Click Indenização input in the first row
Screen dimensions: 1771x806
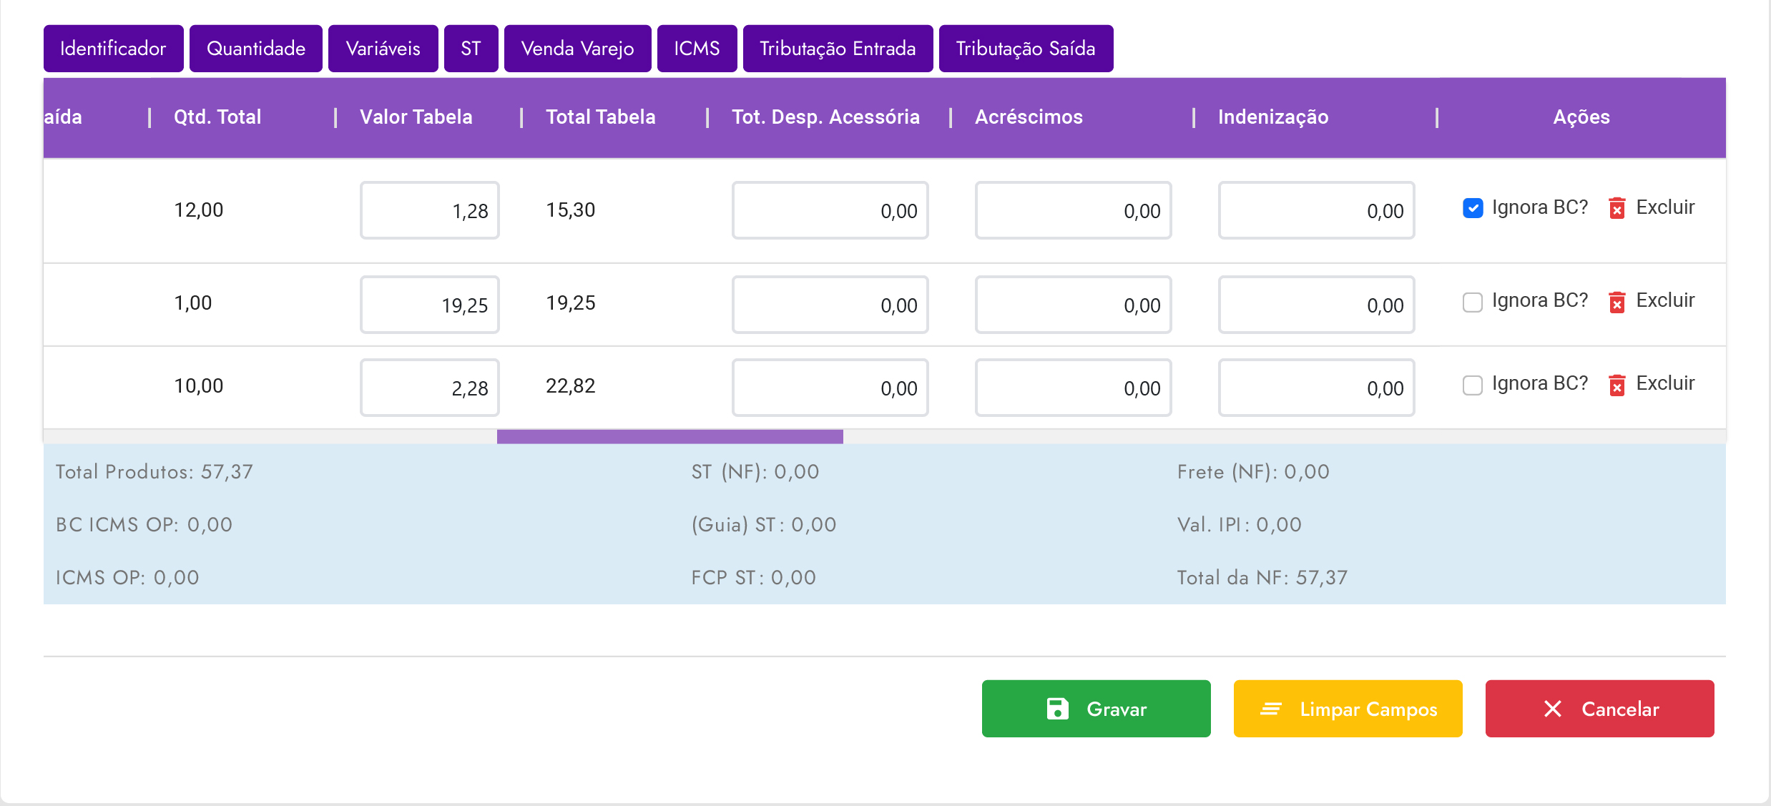click(1316, 210)
